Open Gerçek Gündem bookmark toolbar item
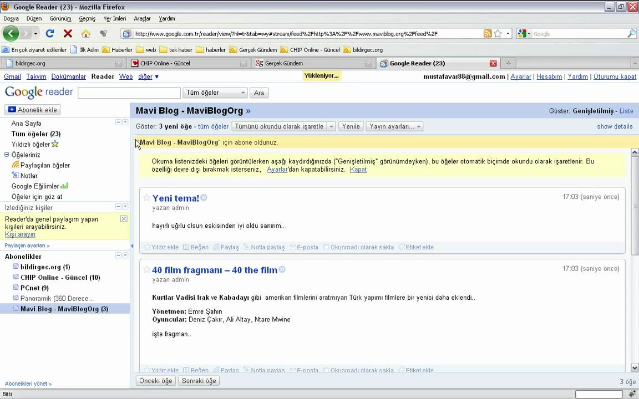 tap(253, 50)
